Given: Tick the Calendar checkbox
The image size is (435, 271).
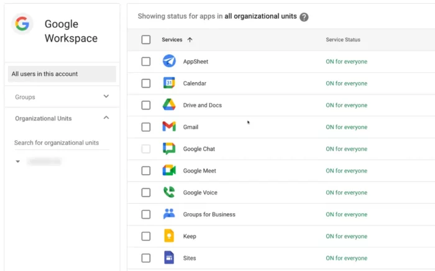Looking at the screenshot, I should 146,83.
